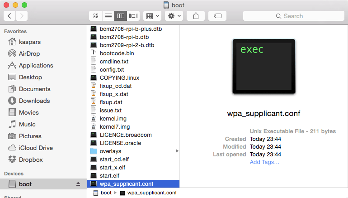Switch to Cover Flow view
This screenshot has height=198, width=348.
133,16
